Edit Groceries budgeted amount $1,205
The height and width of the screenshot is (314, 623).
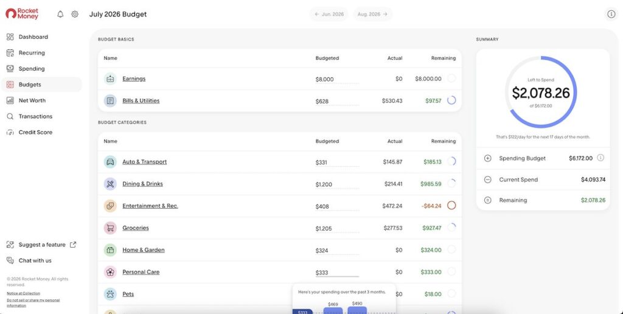337,229
